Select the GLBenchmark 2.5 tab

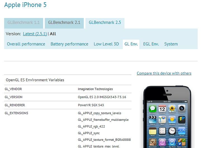[x=105, y=23]
